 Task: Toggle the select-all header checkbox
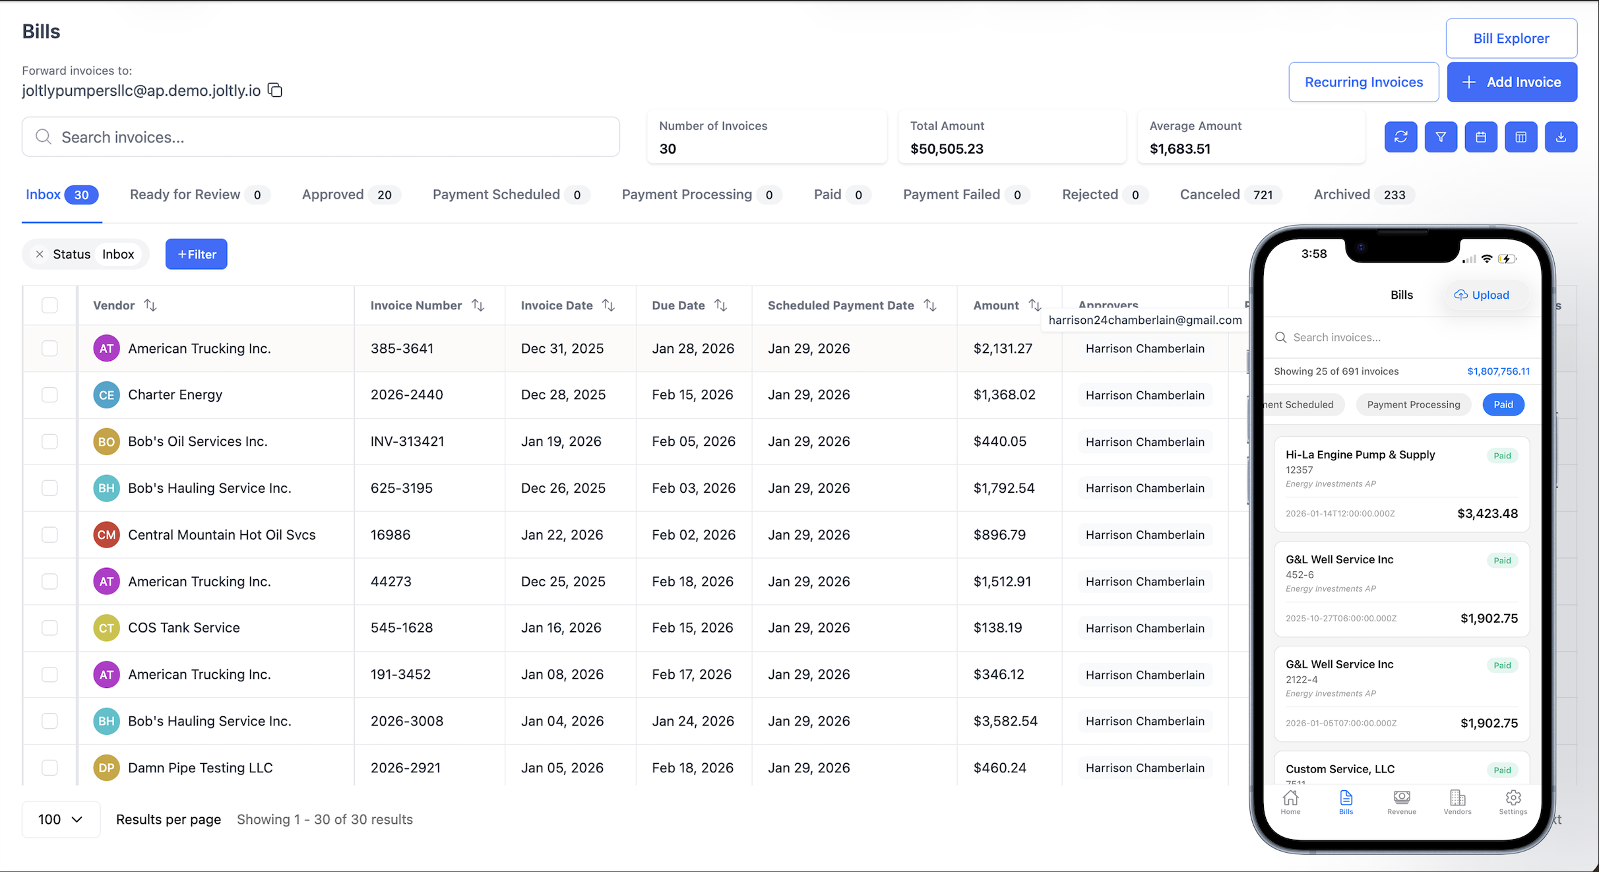[49, 305]
